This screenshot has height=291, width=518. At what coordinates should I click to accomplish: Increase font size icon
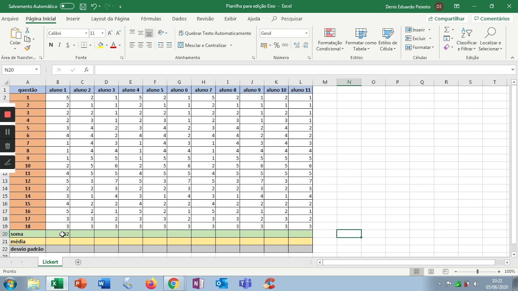pos(110,33)
